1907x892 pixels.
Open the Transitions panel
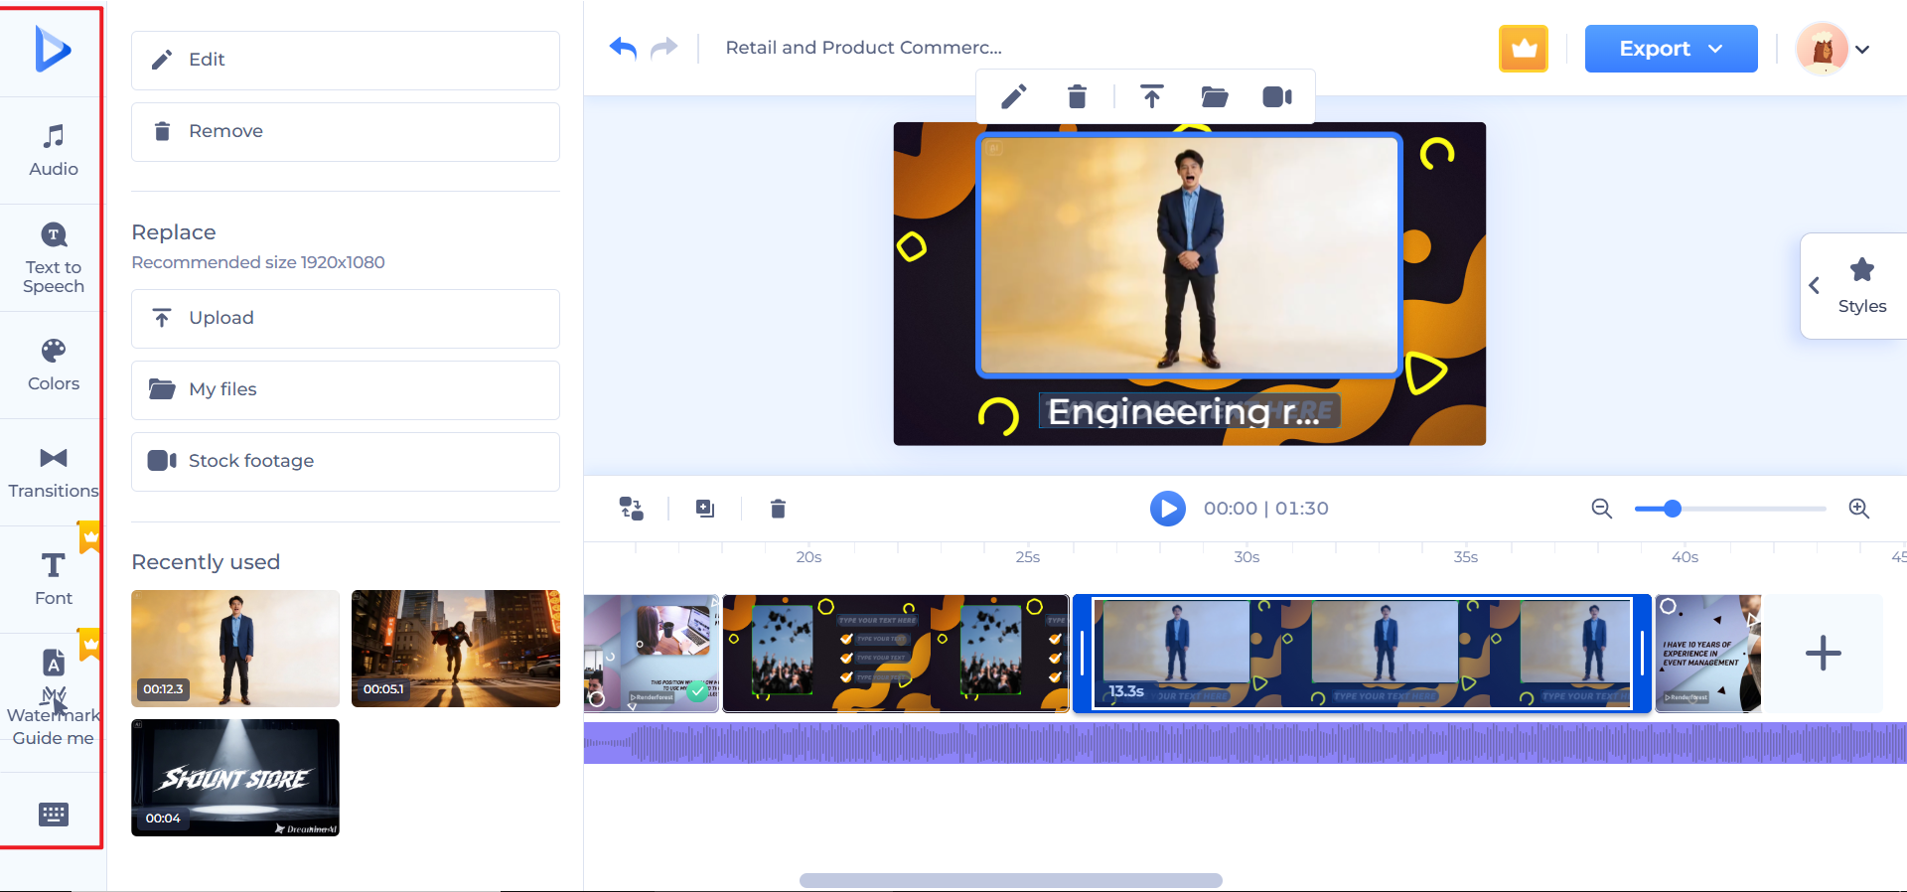pyautogui.click(x=54, y=473)
